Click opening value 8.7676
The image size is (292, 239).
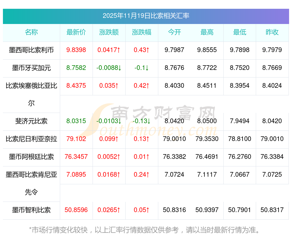click(x=174, y=68)
